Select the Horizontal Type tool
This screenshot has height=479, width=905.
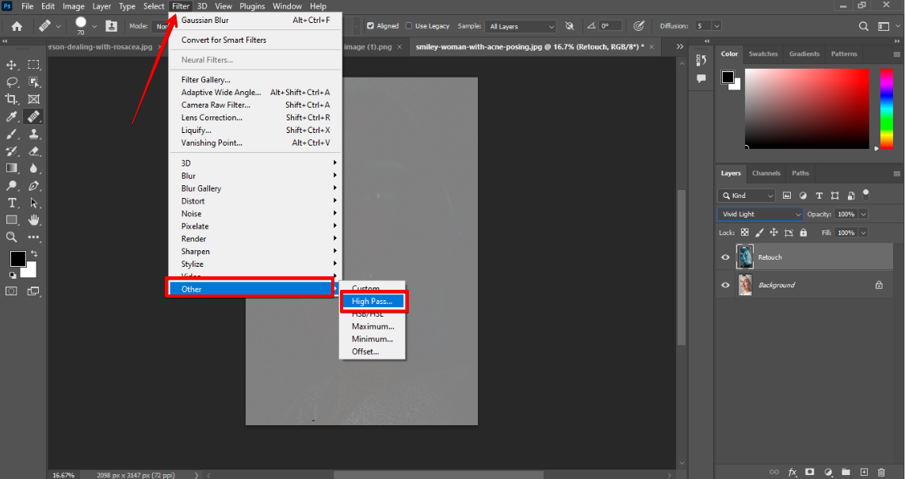[11, 203]
